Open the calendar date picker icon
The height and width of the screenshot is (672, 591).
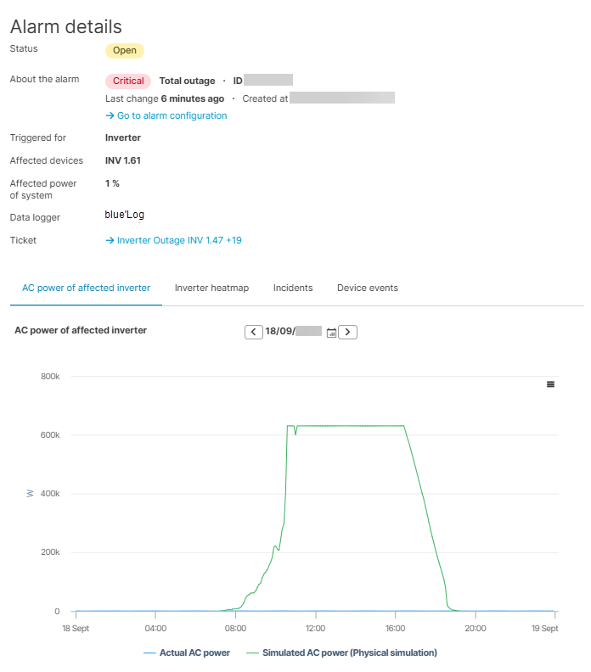(x=331, y=332)
